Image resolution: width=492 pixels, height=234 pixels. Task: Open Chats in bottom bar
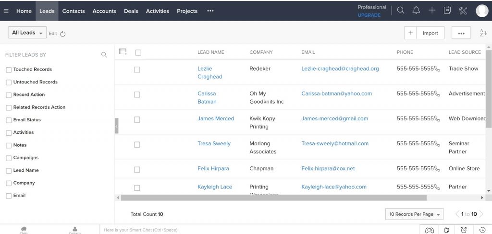click(24, 230)
